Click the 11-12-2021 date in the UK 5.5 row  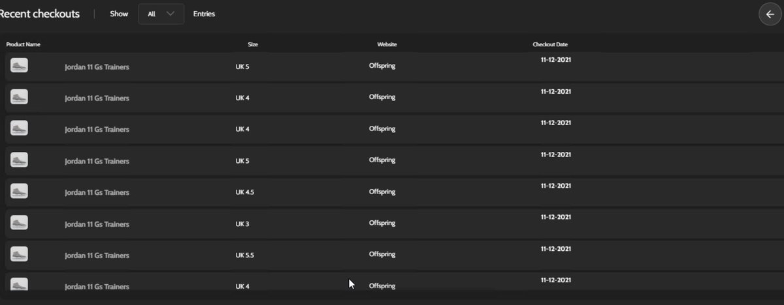pyautogui.click(x=556, y=248)
